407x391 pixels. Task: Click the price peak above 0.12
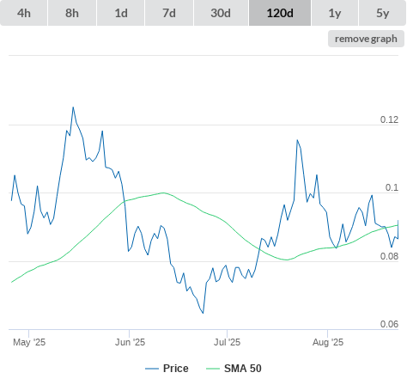[73, 107]
